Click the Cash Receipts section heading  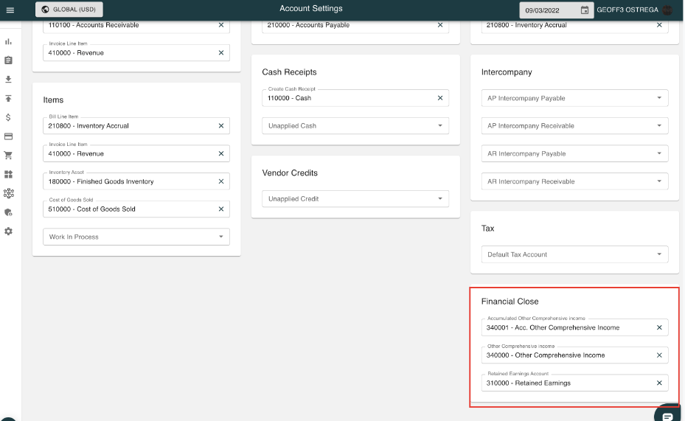click(x=289, y=72)
